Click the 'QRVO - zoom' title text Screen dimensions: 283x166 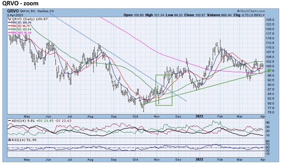coord(20,3)
